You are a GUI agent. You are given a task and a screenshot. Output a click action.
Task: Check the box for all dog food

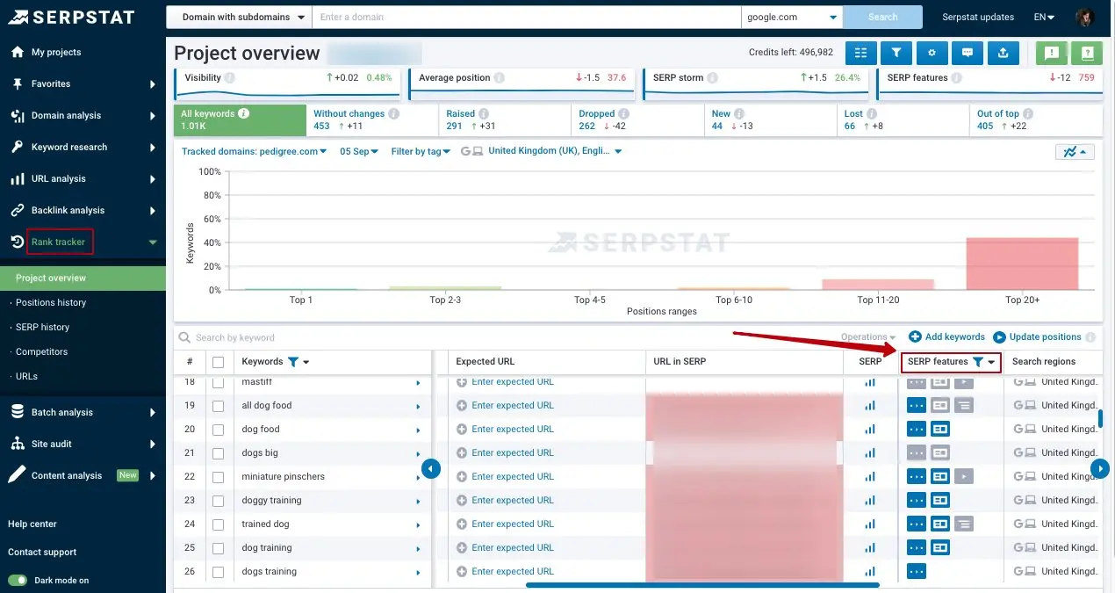tap(218, 406)
